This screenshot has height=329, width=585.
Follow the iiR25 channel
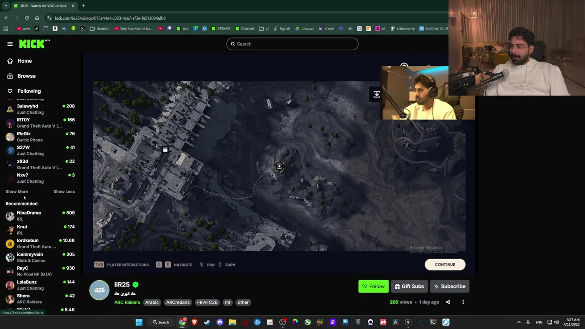[x=373, y=287]
